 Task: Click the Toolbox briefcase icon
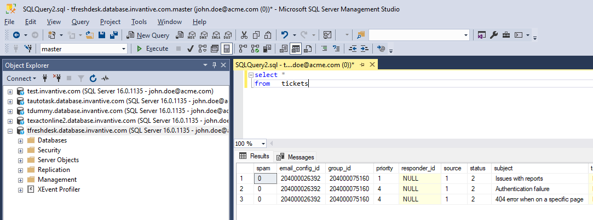coord(506,35)
